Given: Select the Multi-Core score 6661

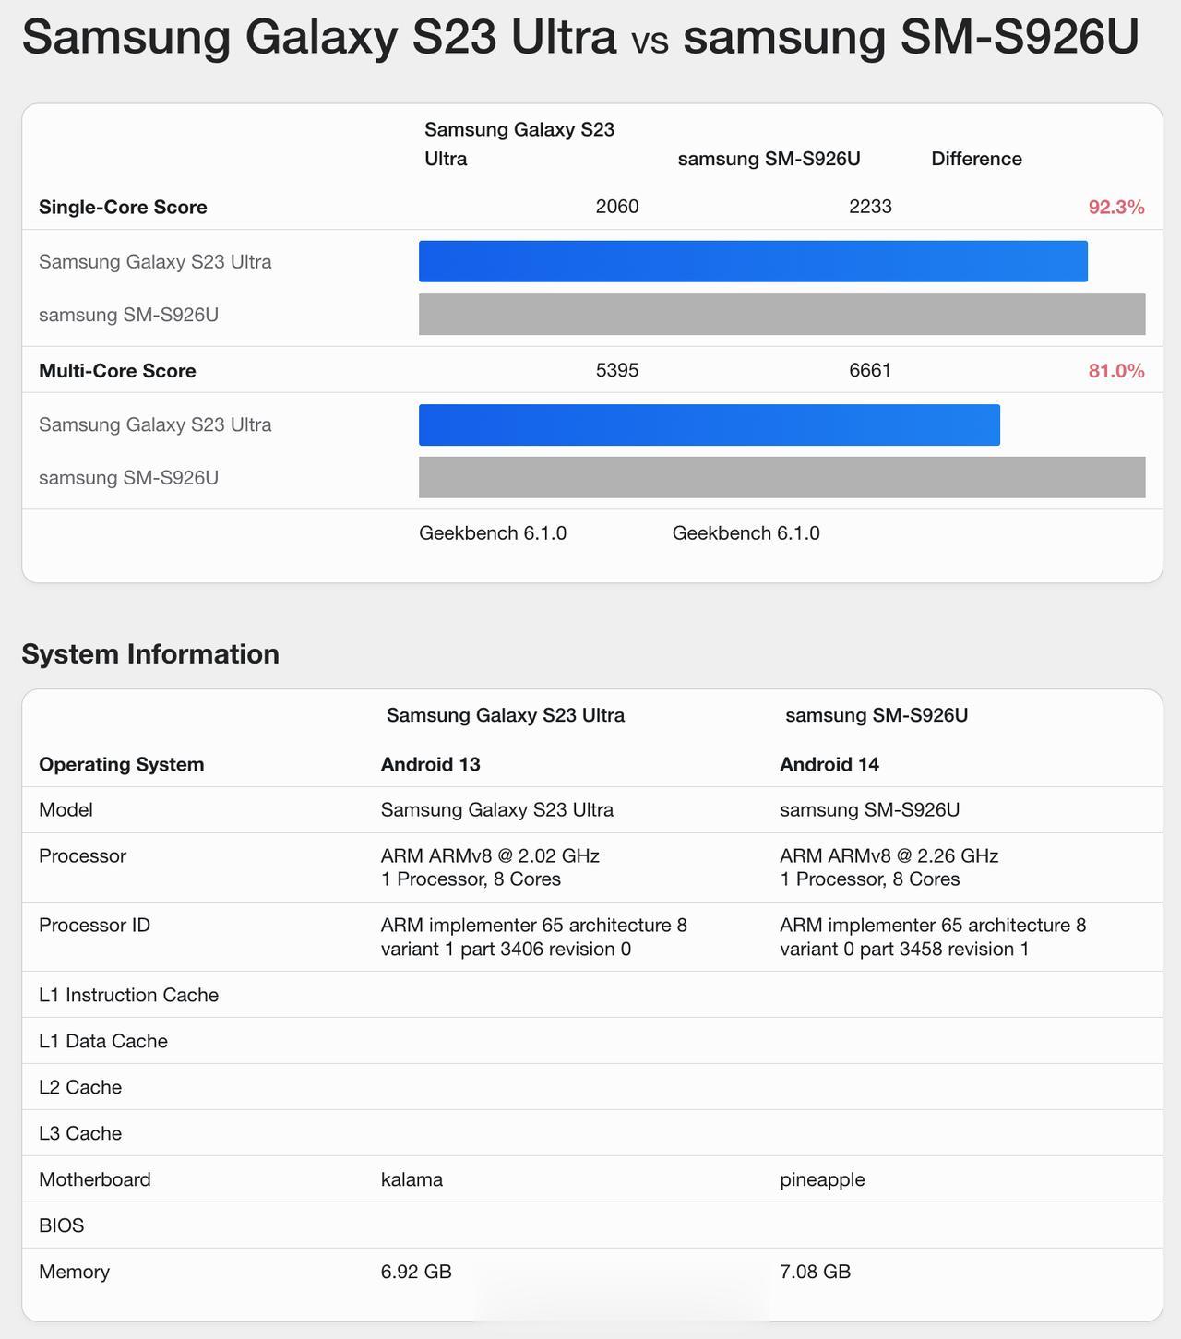Looking at the screenshot, I should point(870,371).
